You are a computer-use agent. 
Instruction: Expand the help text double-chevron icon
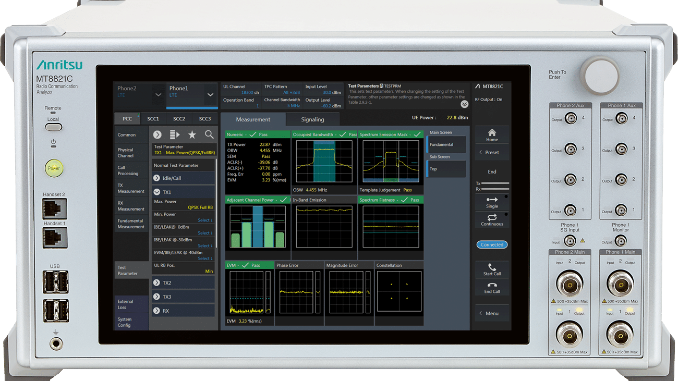(464, 104)
